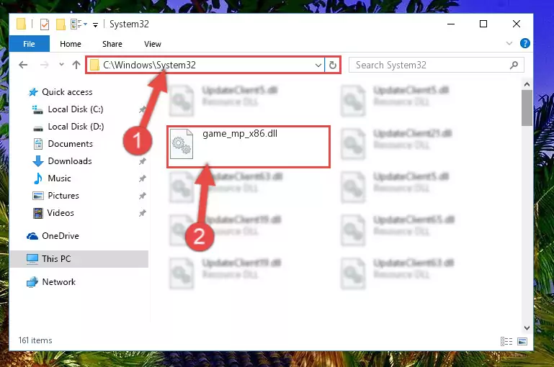Go back with the Back arrow

(23, 65)
